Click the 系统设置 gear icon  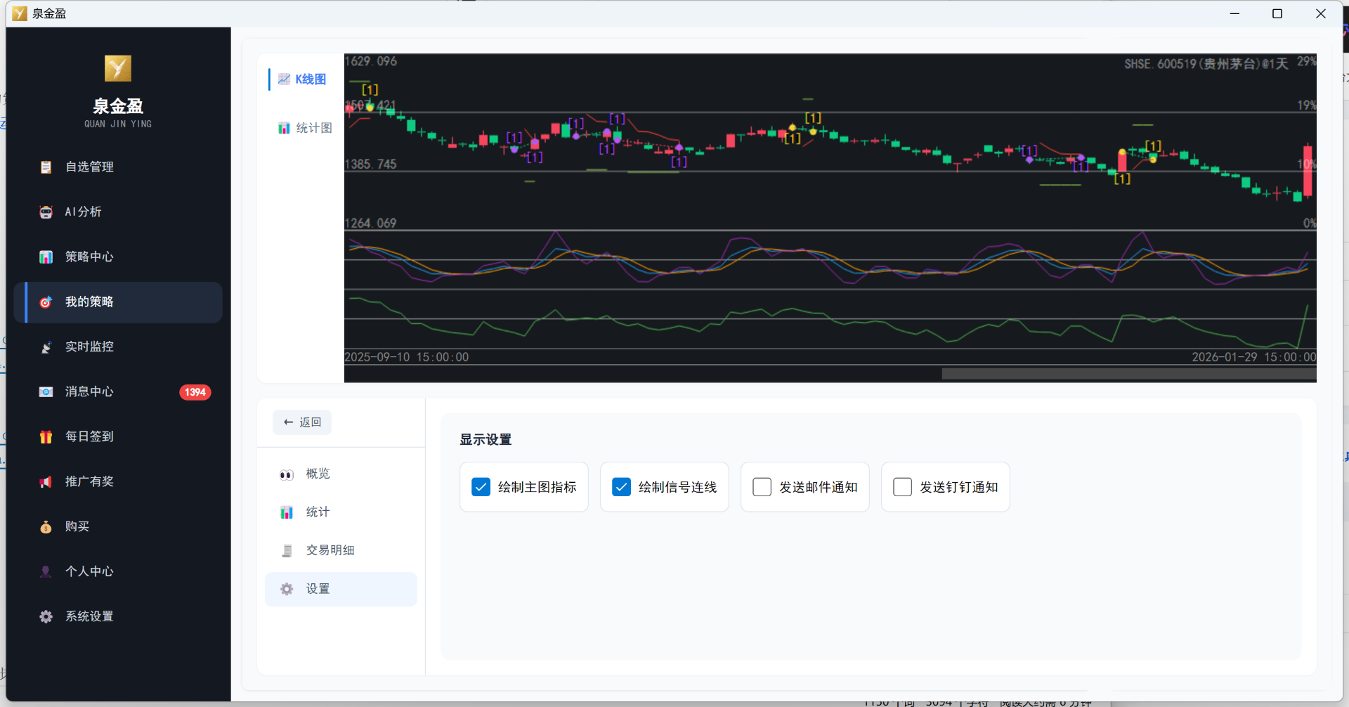pos(46,617)
